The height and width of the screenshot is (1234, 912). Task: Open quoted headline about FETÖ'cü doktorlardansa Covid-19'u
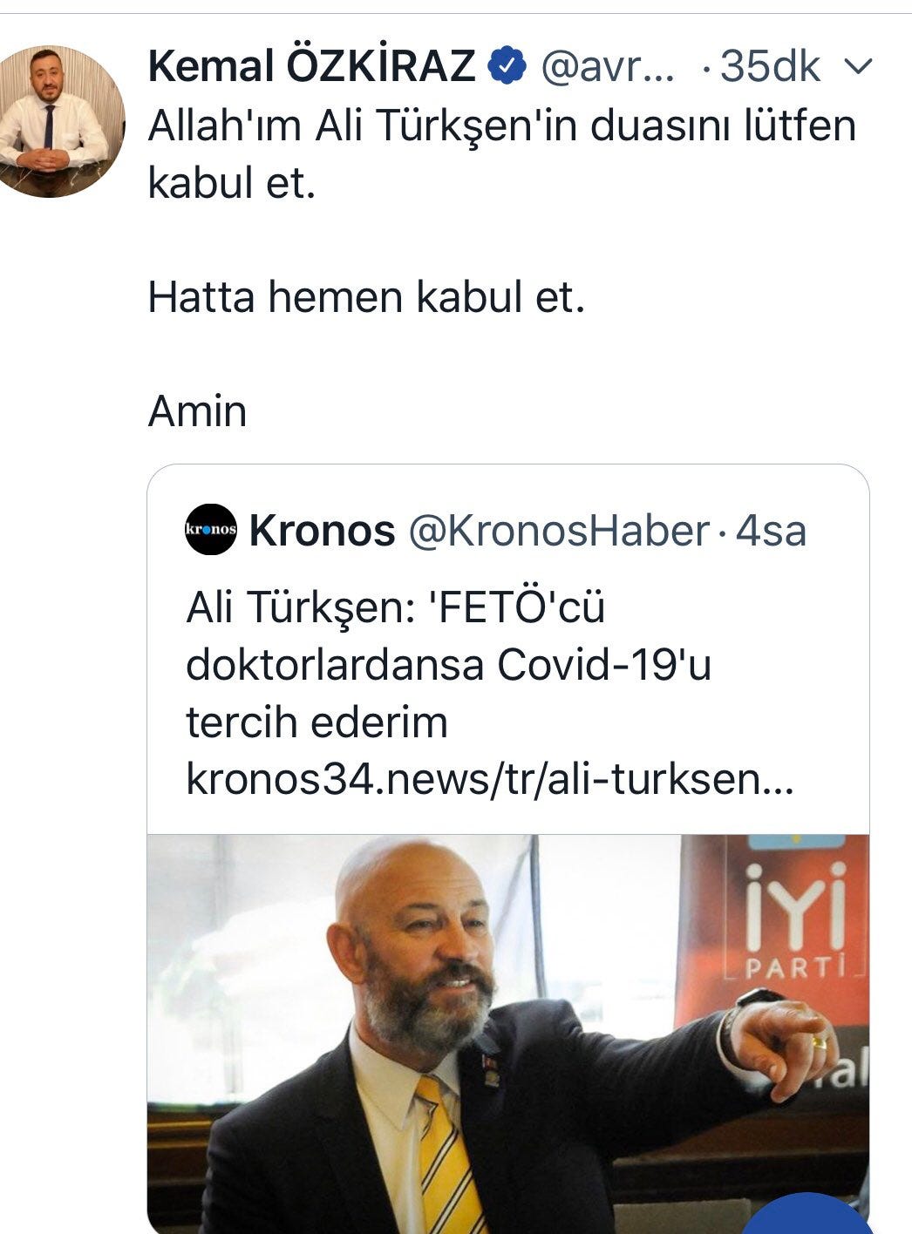(x=448, y=664)
